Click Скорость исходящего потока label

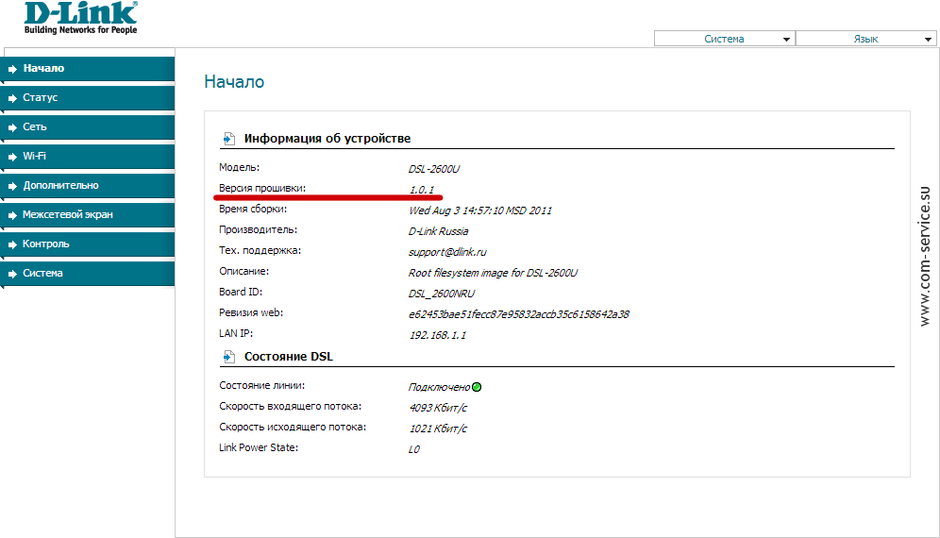click(293, 427)
